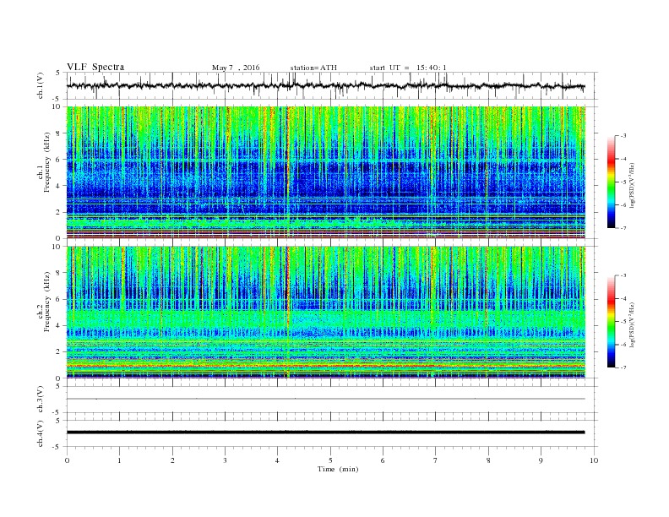Click the ch.1 "Frequency (kHz)" axis label
The width and height of the screenshot is (669, 517).
pos(47,162)
